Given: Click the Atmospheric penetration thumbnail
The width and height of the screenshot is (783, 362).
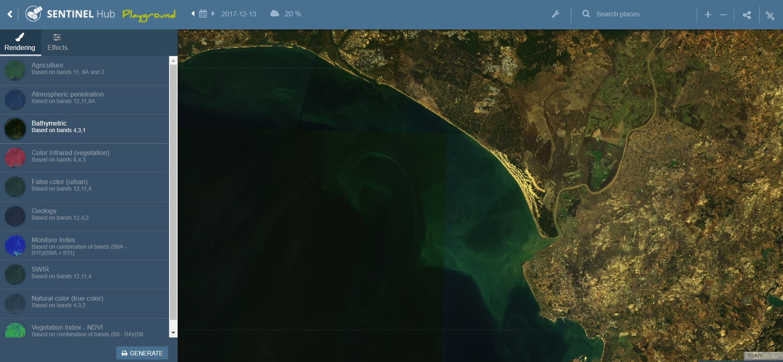Looking at the screenshot, I should point(15,99).
